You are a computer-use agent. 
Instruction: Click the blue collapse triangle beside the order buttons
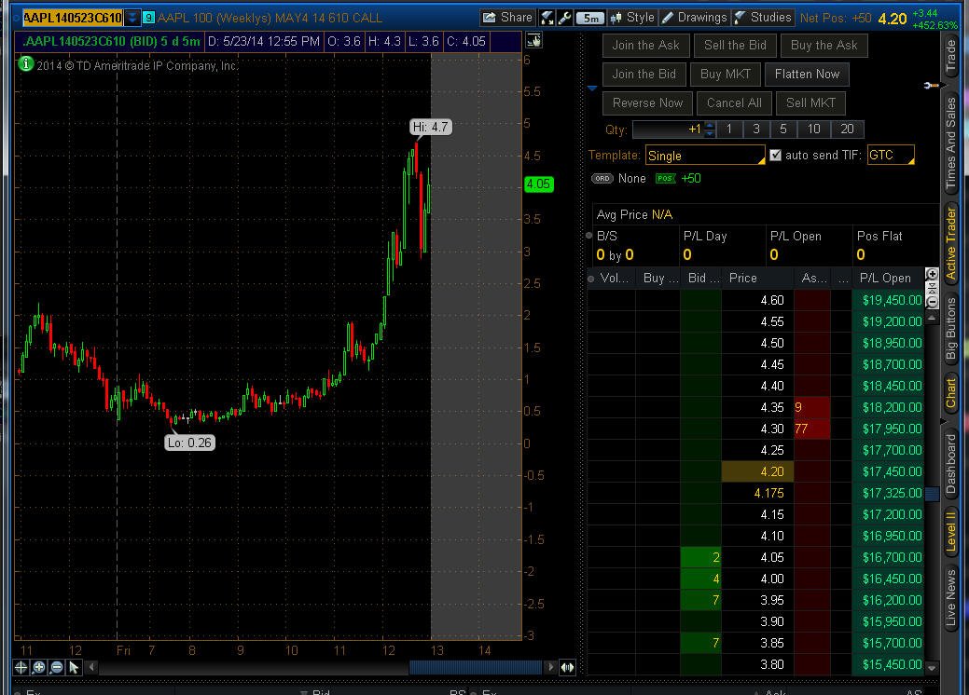coord(592,89)
